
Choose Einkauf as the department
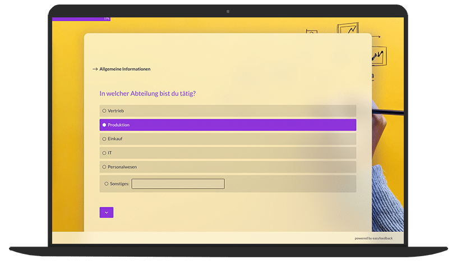[104, 139]
